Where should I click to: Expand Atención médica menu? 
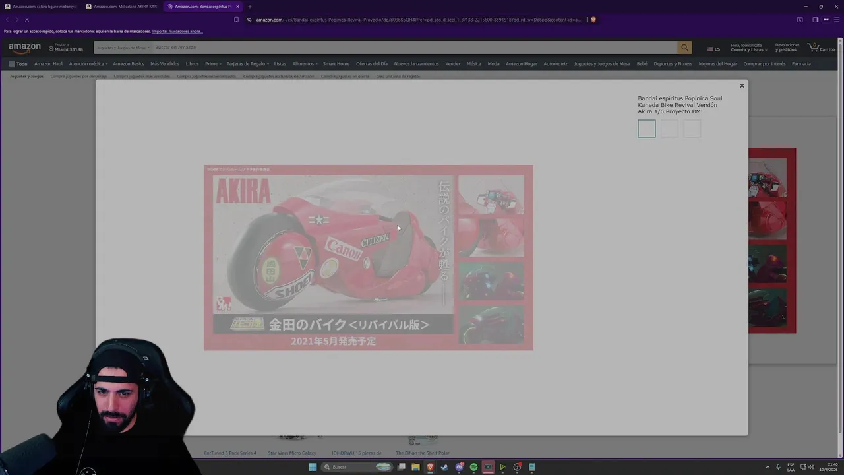click(x=88, y=64)
